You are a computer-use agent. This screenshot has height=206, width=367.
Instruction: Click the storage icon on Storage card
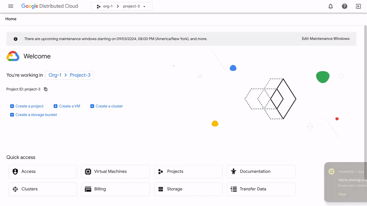click(x=161, y=189)
